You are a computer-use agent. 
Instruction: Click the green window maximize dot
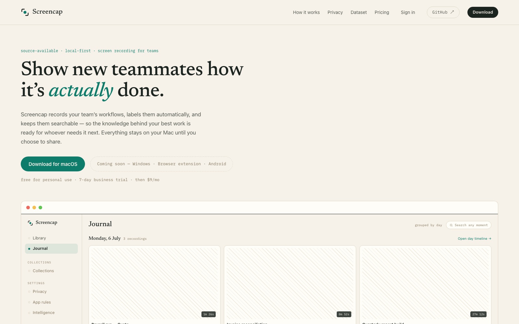pos(41,208)
